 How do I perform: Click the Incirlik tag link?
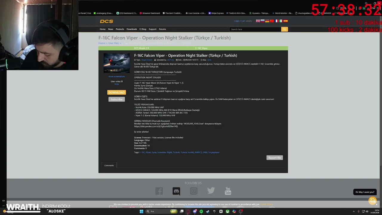pyautogui.click(x=191, y=153)
